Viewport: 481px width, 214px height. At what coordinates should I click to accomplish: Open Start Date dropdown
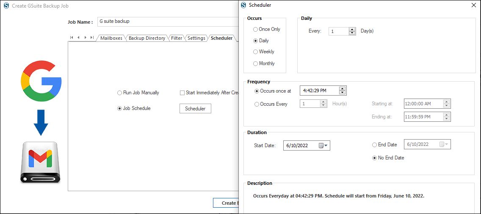pos(326,145)
